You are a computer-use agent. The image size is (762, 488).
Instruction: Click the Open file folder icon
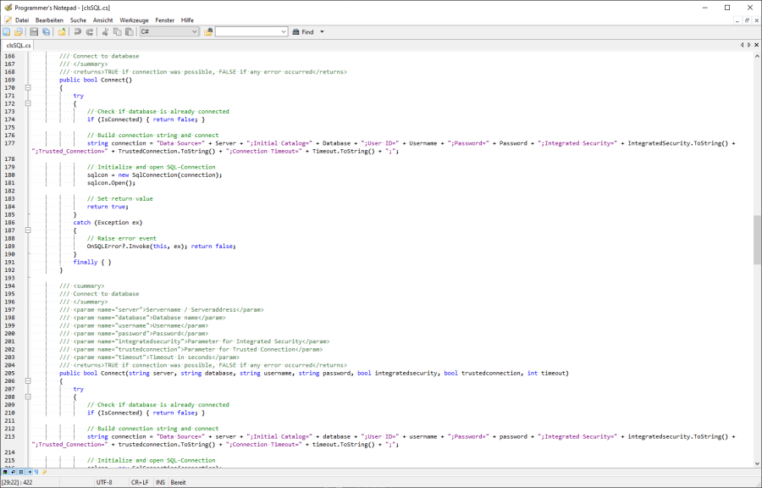point(19,31)
